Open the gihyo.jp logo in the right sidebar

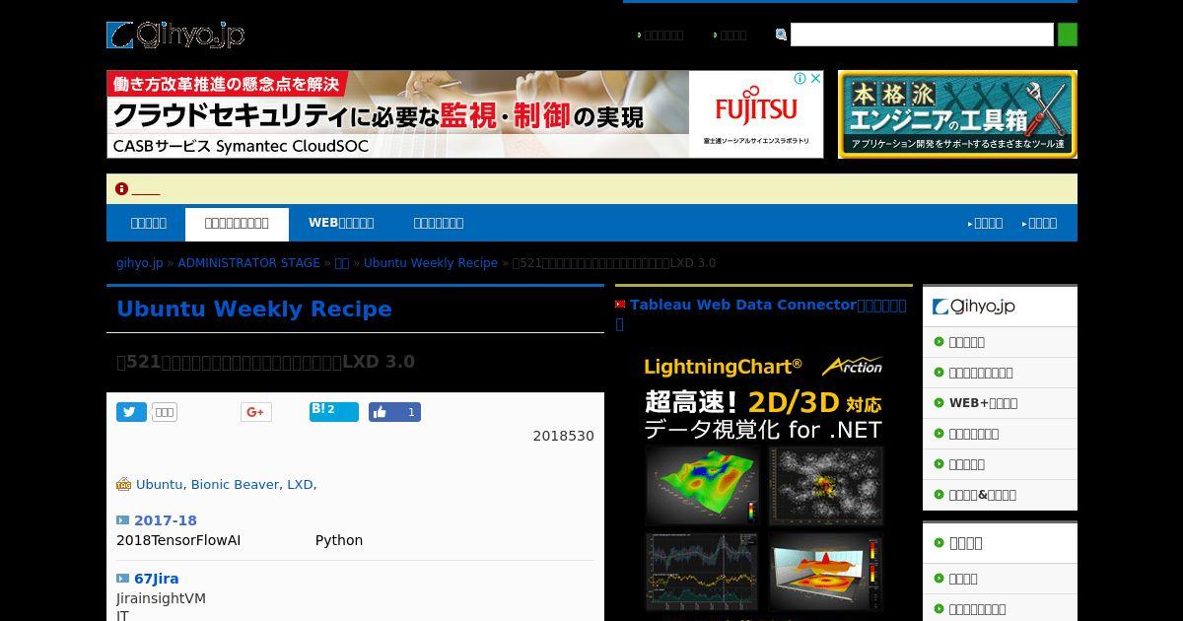pyautogui.click(x=974, y=307)
